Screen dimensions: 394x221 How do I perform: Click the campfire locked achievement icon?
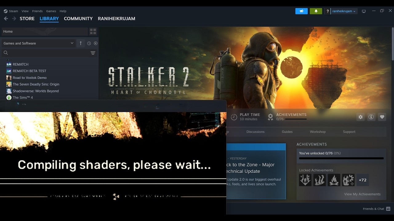[334, 180]
